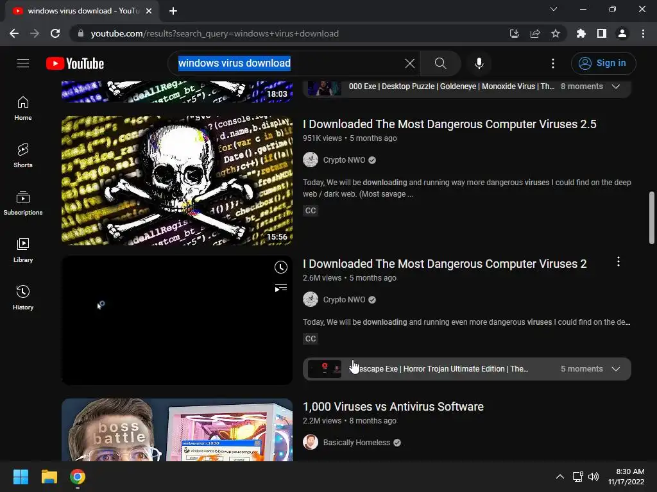Image resolution: width=657 pixels, height=492 pixels.
Task: Click the CC badge on Viruses 2 video
Action: (x=311, y=338)
